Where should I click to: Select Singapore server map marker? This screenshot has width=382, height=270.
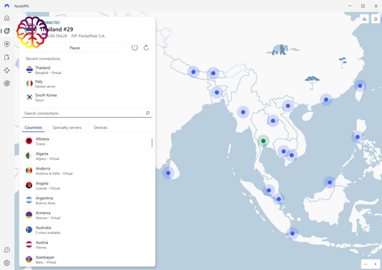click(279, 199)
